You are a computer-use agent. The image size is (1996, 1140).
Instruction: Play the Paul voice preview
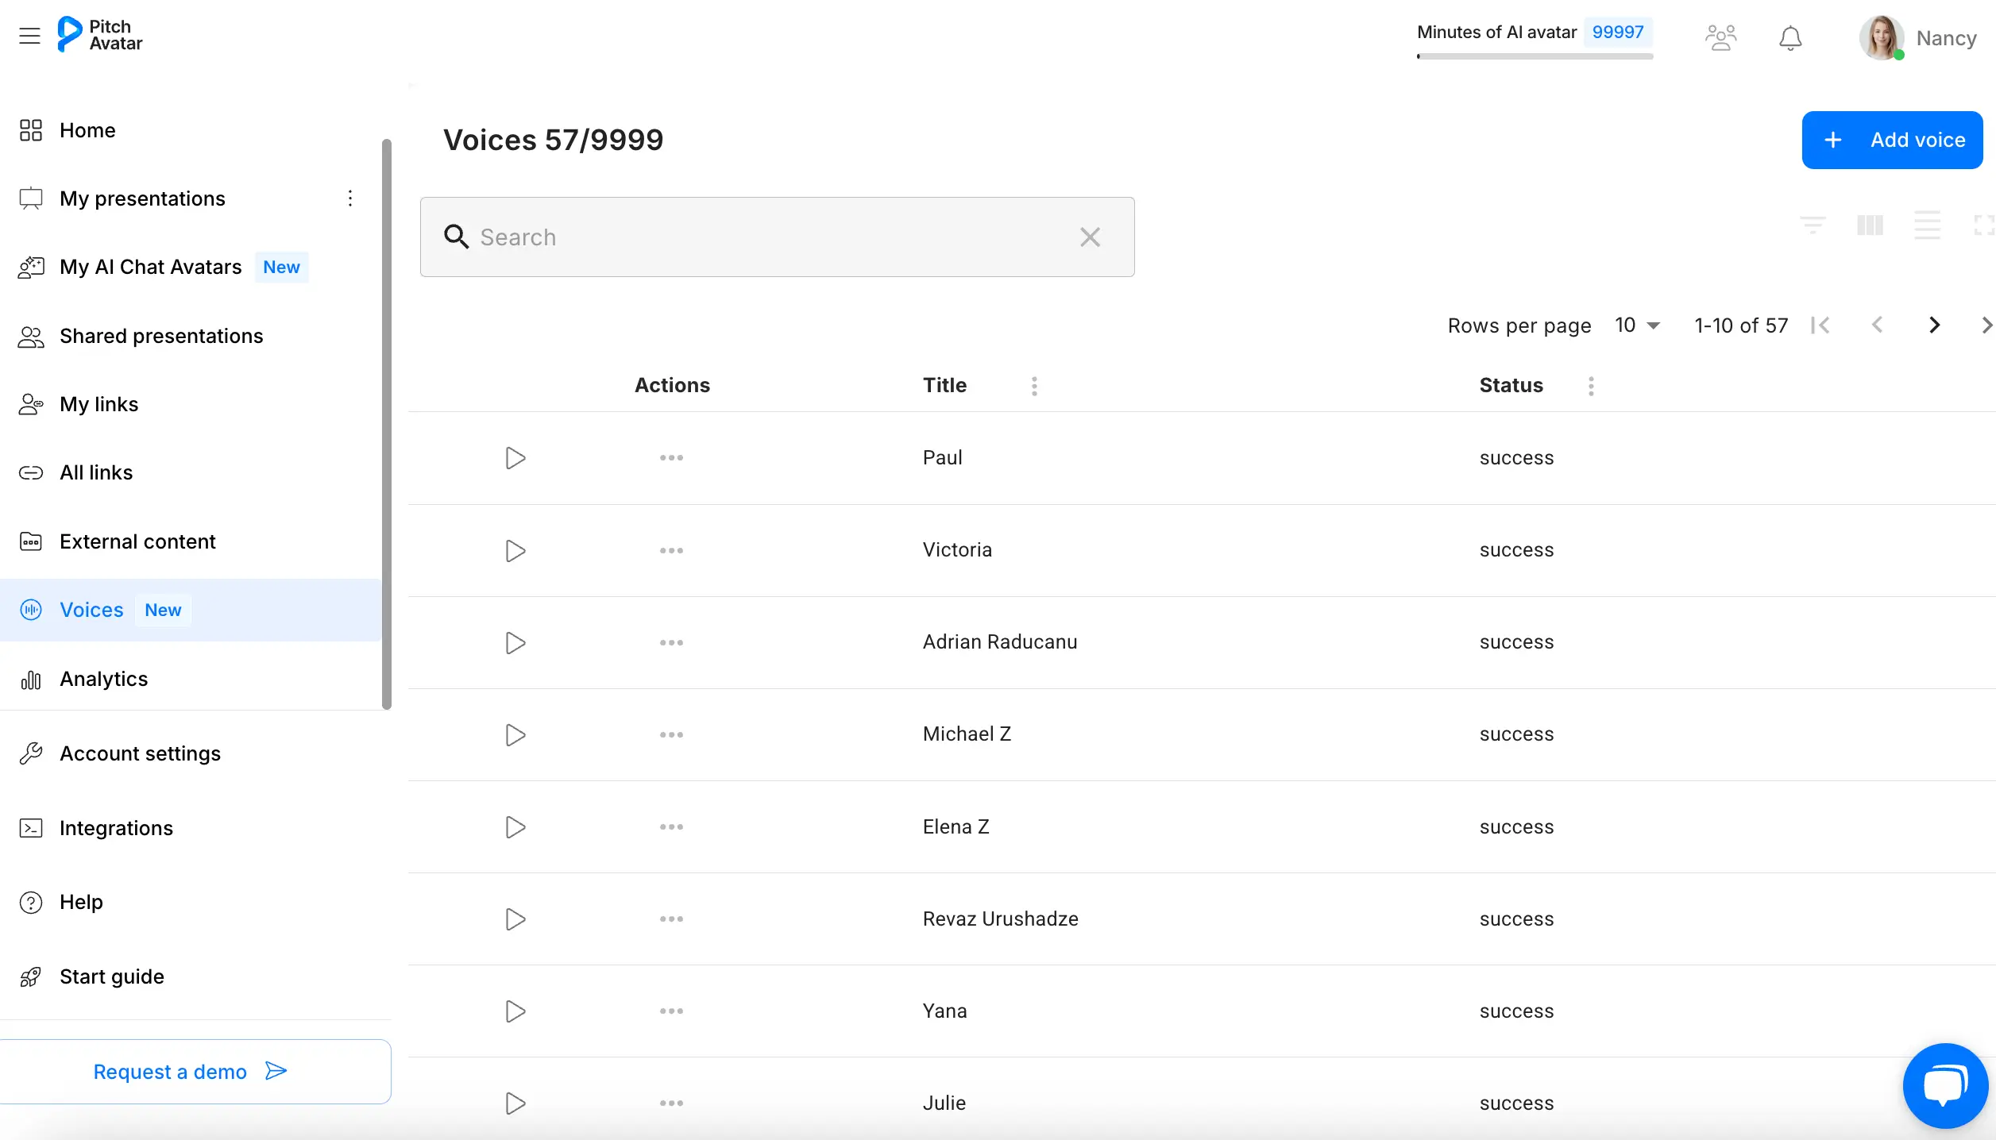(x=515, y=458)
